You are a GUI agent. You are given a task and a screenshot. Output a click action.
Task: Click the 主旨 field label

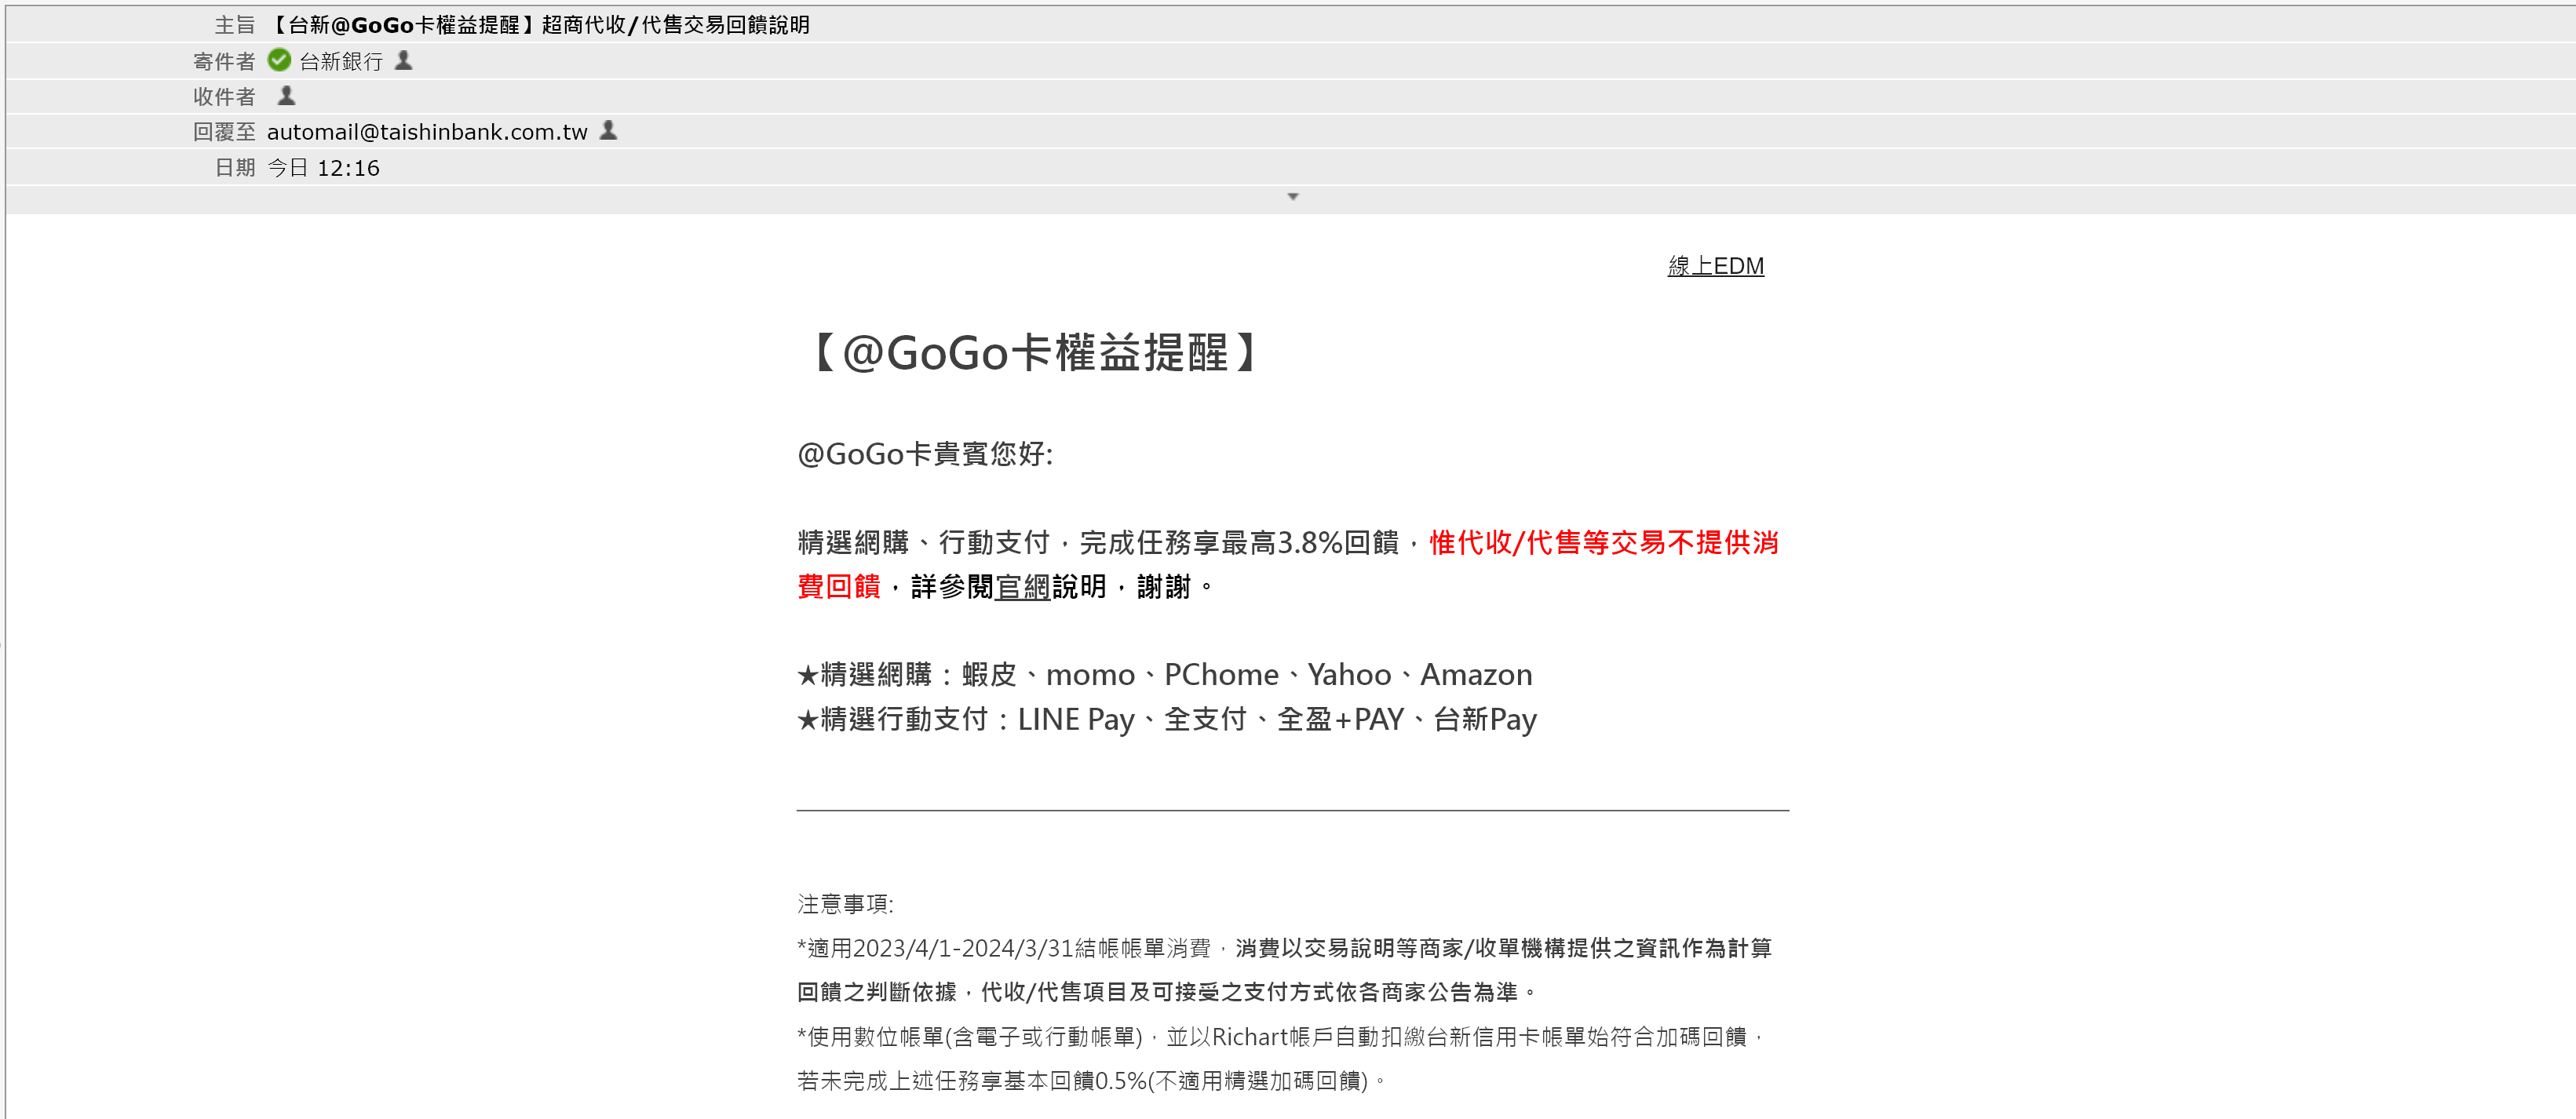[235, 25]
